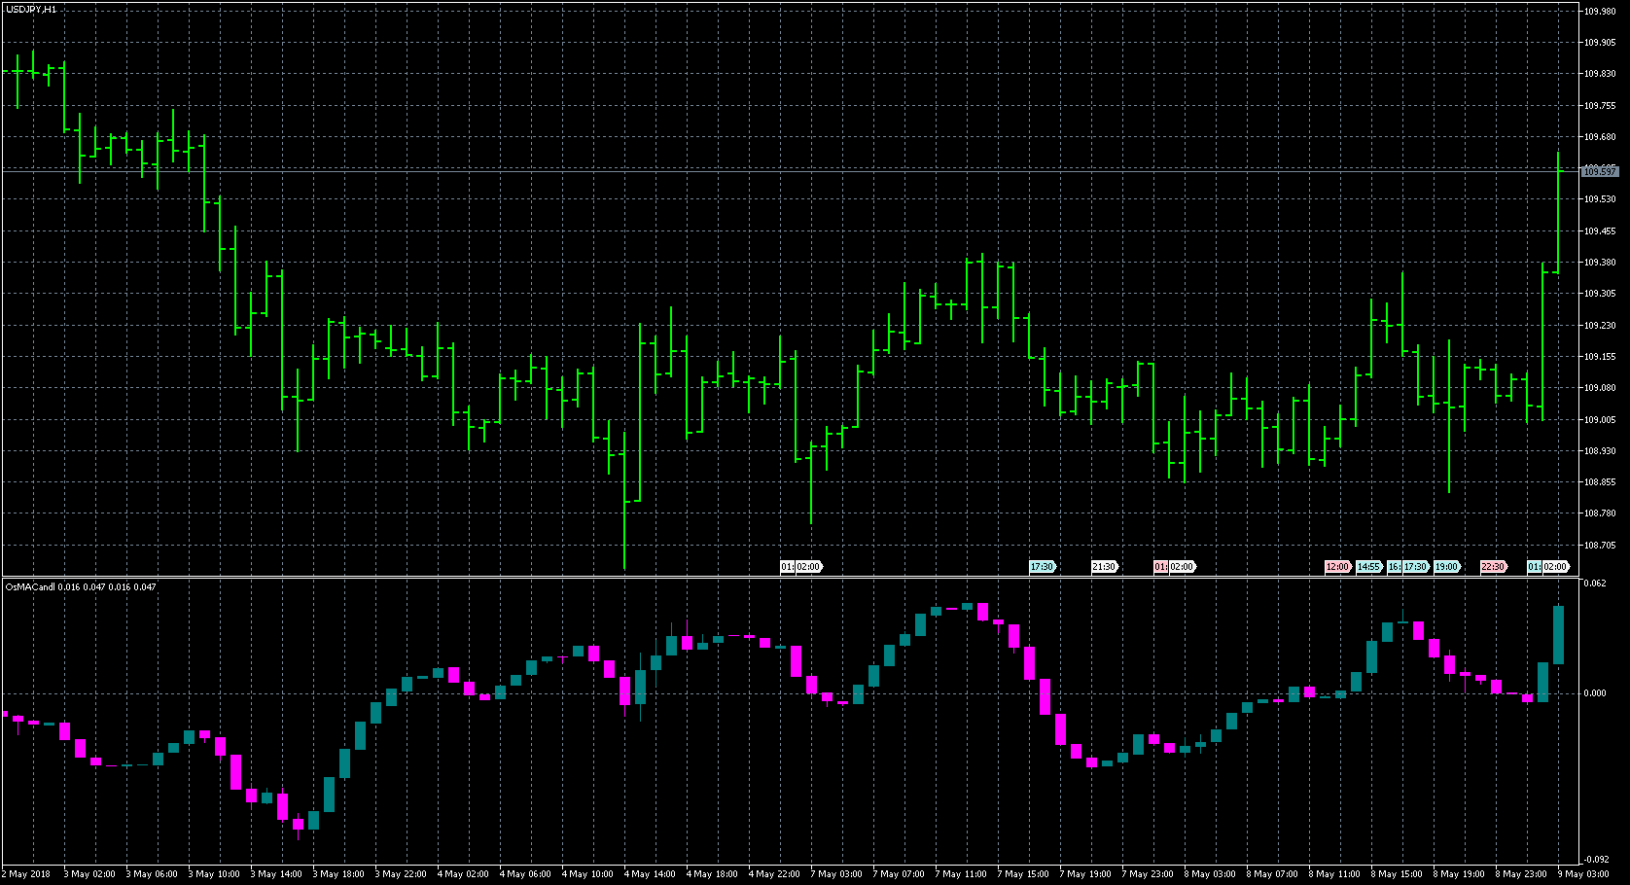1630x885 pixels.
Task: Click the 4 May 14:00 time label
Action: [650, 874]
